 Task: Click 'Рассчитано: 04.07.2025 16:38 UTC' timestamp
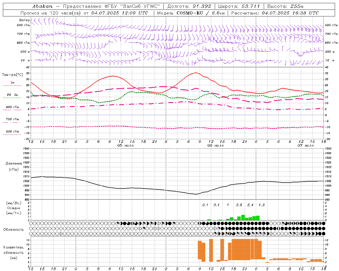(275, 13)
